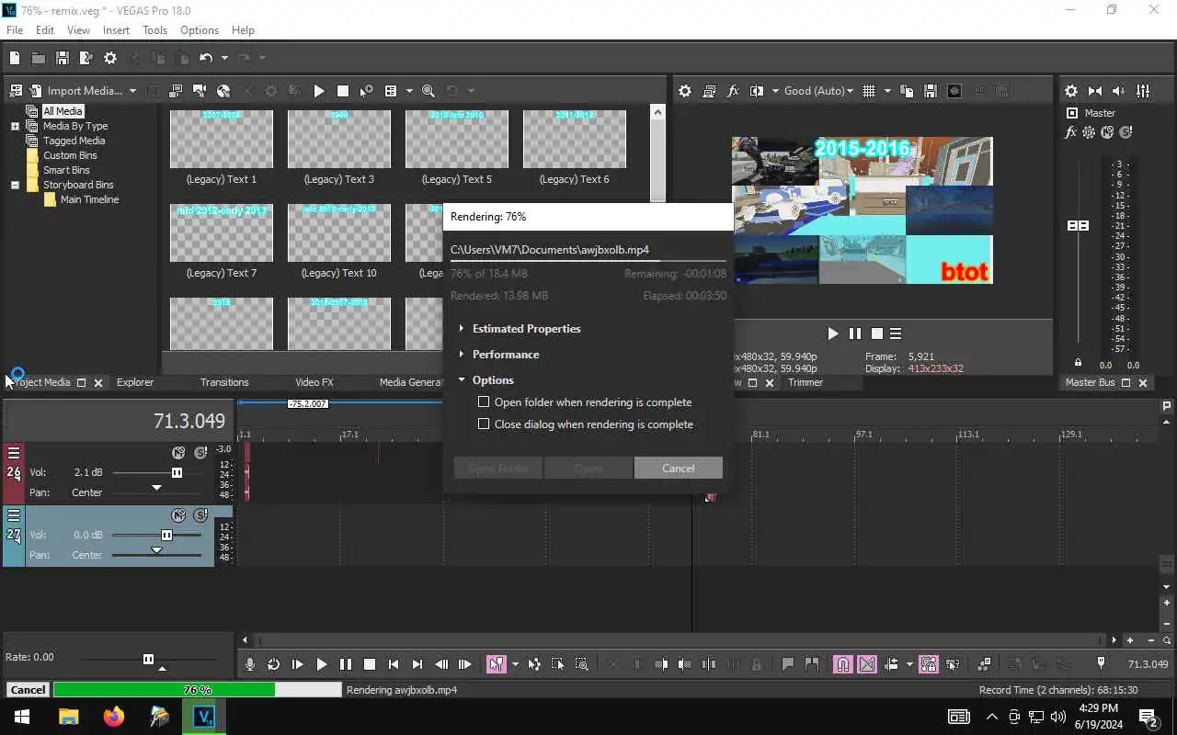The height and width of the screenshot is (735, 1177).
Task: Open preview quality Good (Auto) dropdown
Action: (819, 91)
